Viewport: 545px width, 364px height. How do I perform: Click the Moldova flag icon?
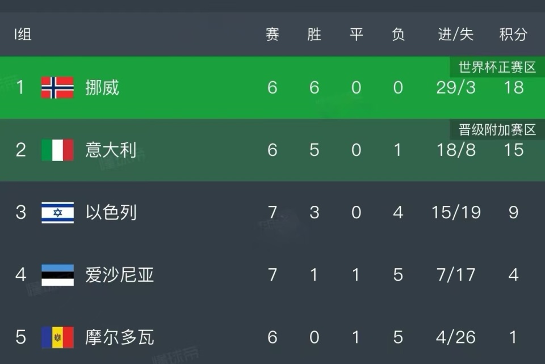[x=57, y=337]
